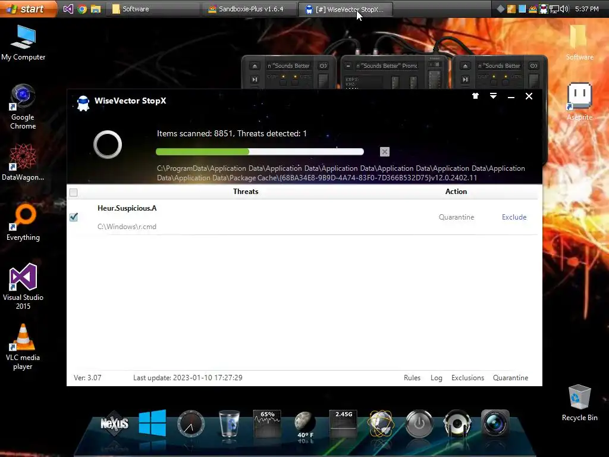Click eject button on right audio widget
Viewport: 609px width, 457px height.
point(465,66)
